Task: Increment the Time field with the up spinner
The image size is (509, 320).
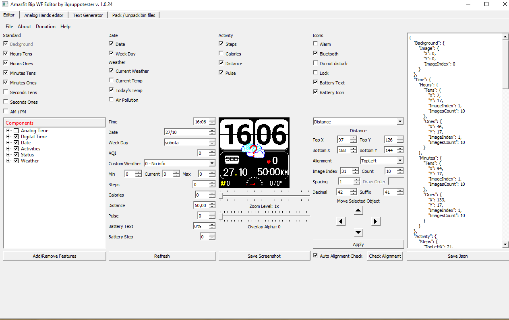Action: tap(212, 120)
